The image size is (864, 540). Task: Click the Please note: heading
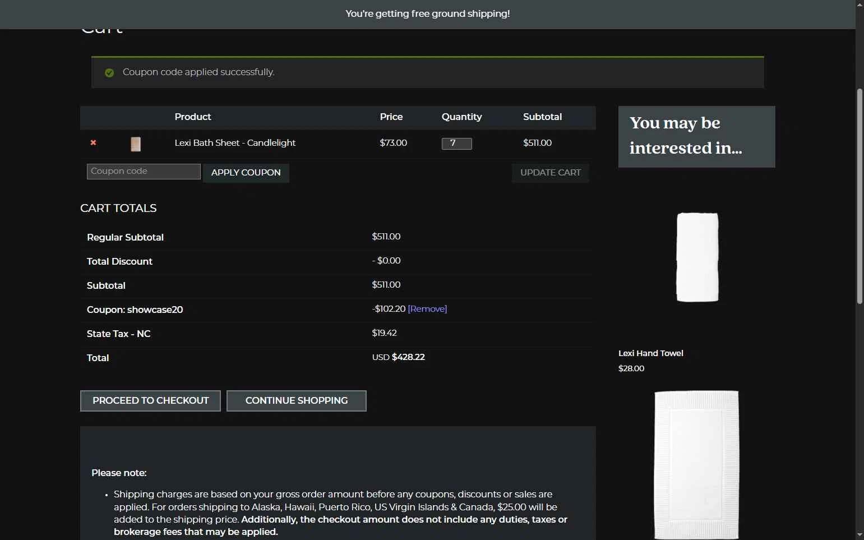119,473
